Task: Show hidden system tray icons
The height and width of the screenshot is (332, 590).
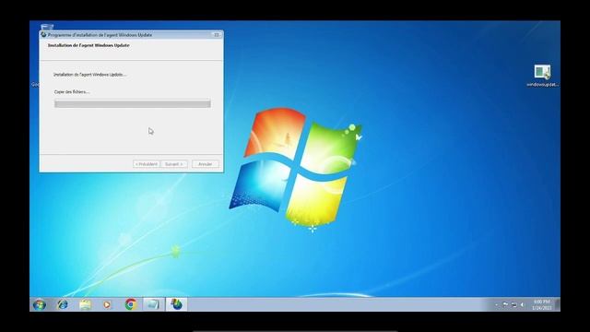Action: pyautogui.click(x=496, y=305)
